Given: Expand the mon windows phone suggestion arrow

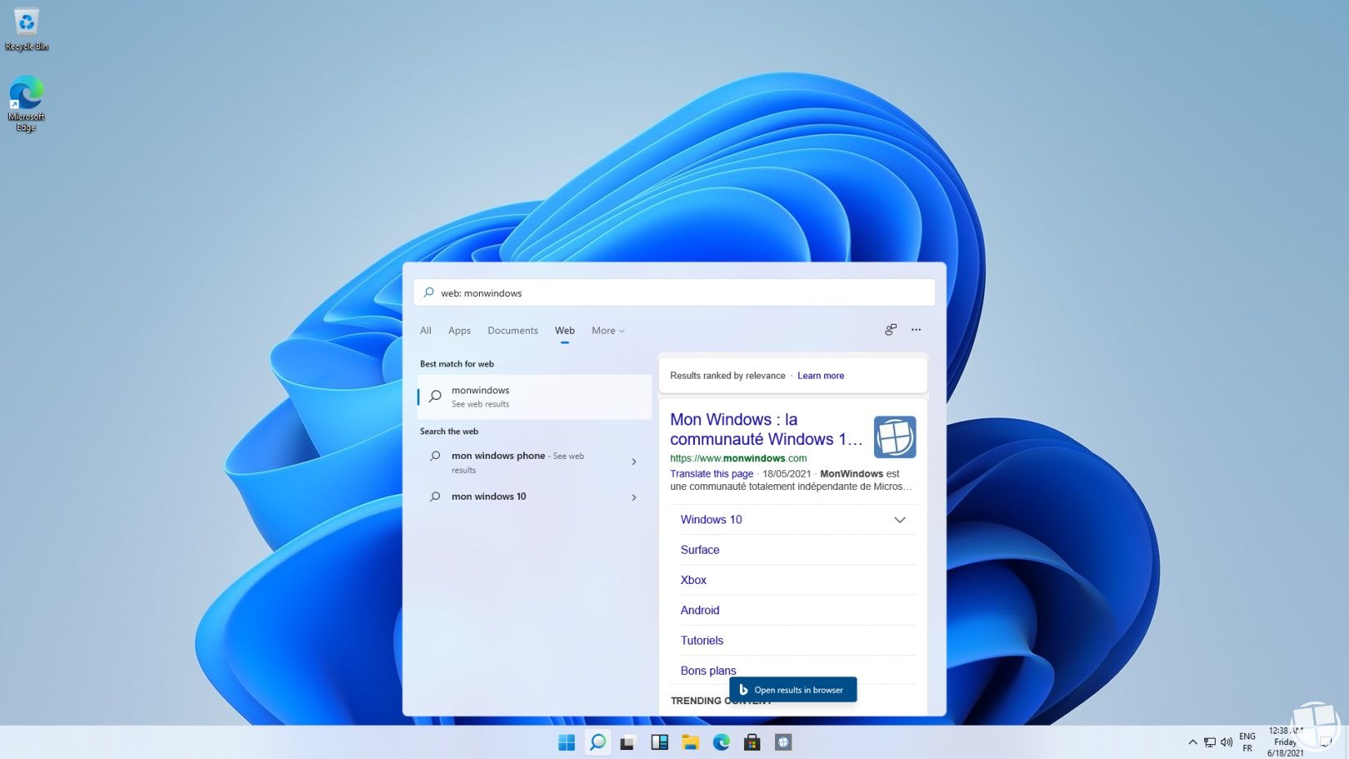Looking at the screenshot, I should pyautogui.click(x=634, y=462).
